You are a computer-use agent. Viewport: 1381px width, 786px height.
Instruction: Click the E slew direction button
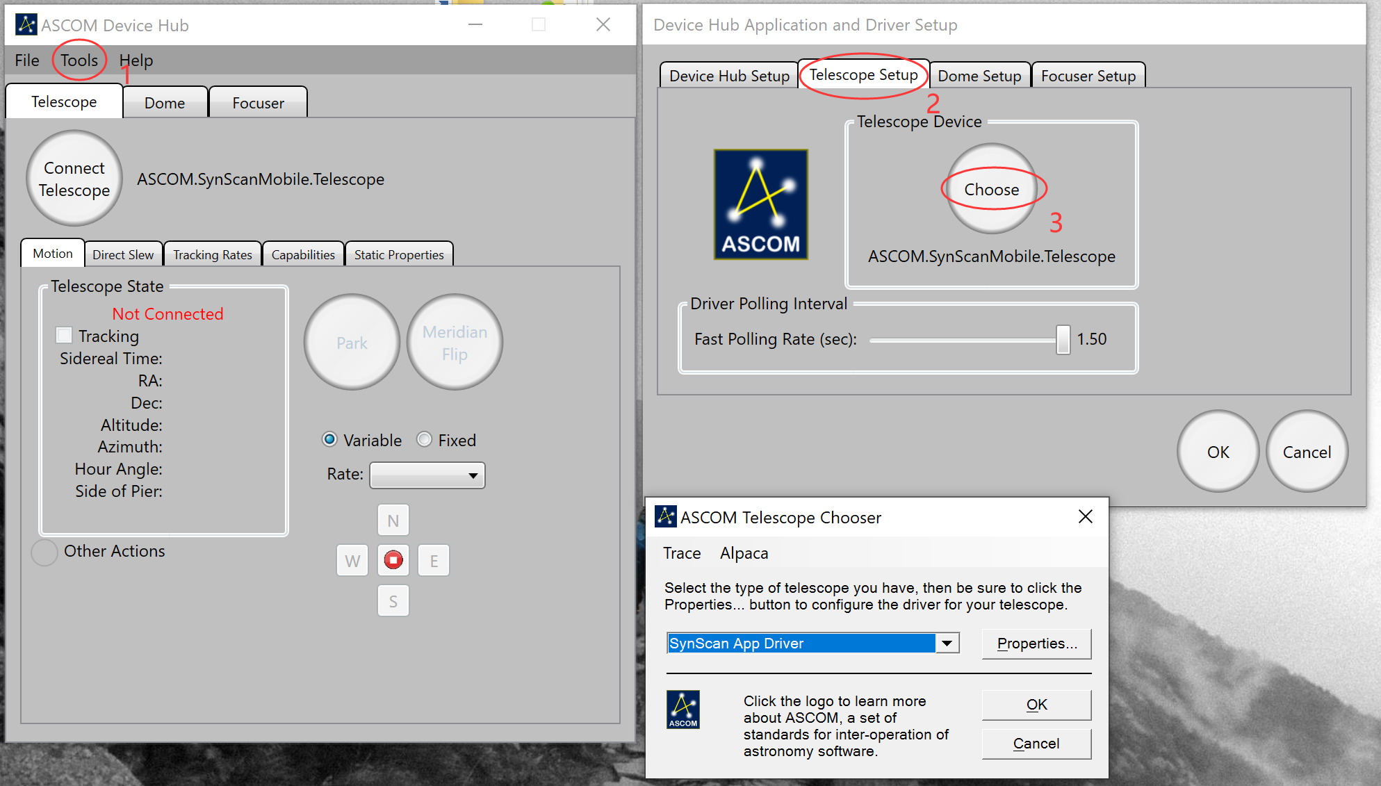coord(433,560)
